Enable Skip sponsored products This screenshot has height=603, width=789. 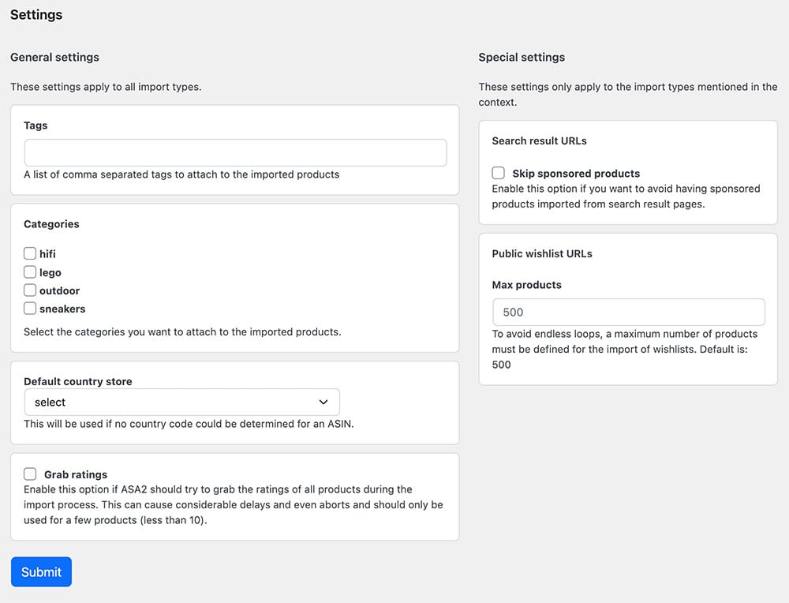(x=498, y=172)
